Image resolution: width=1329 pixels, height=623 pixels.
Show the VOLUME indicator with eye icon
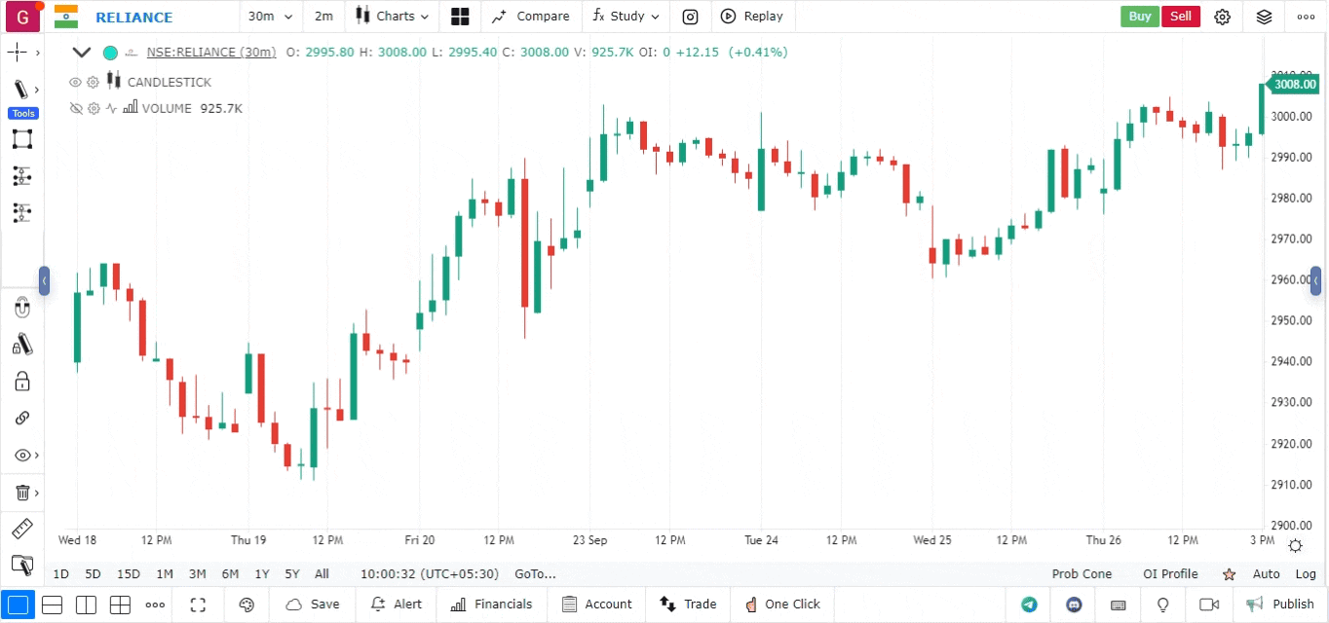click(x=75, y=109)
